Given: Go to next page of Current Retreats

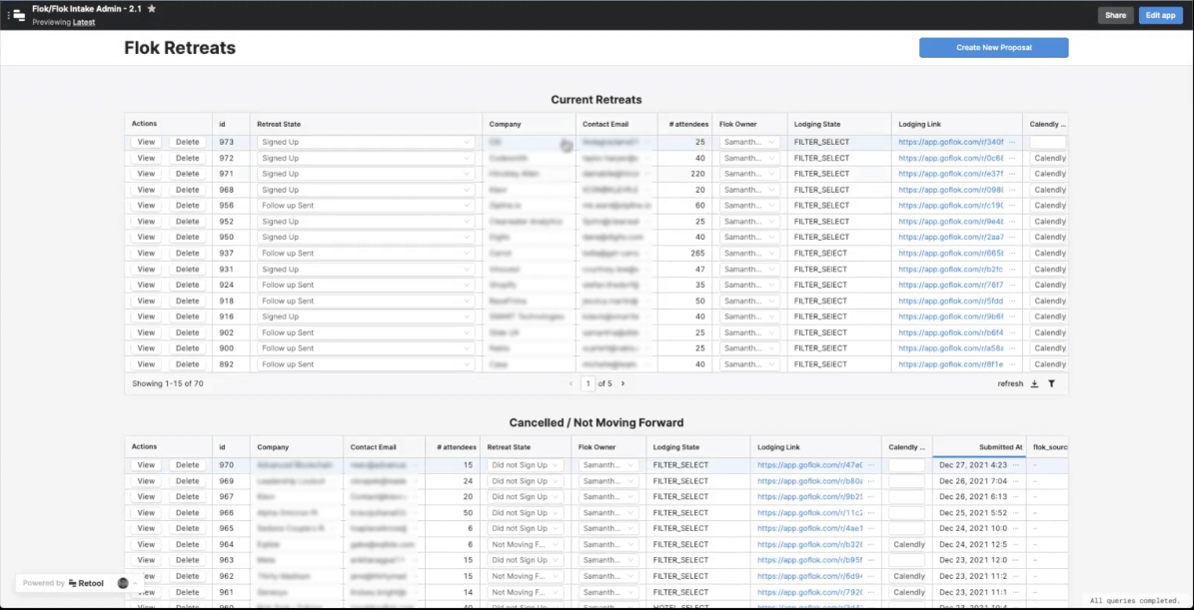Looking at the screenshot, I should (622, 384).
